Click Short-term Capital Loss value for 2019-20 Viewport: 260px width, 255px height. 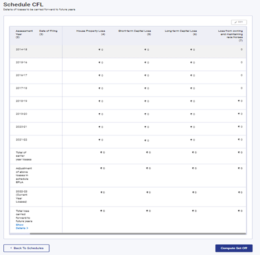[x=147, y=114]
